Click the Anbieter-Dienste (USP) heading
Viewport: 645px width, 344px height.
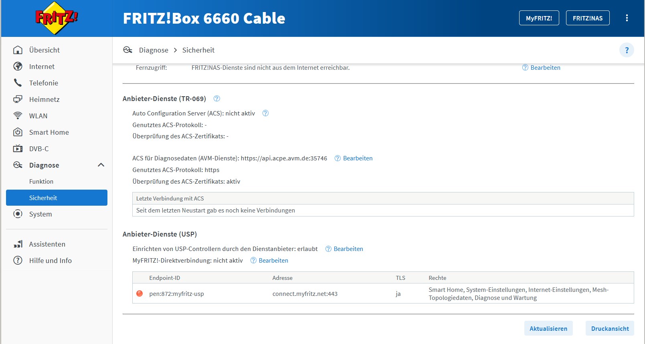tap(160, 234)
